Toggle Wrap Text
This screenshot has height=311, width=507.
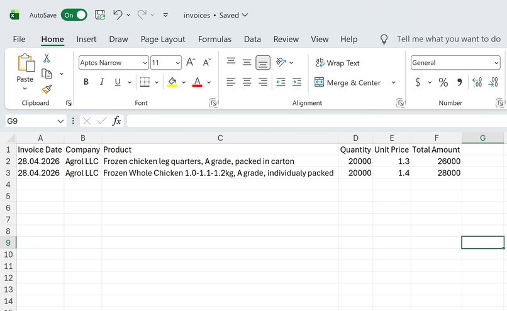(x=338, y=63)
